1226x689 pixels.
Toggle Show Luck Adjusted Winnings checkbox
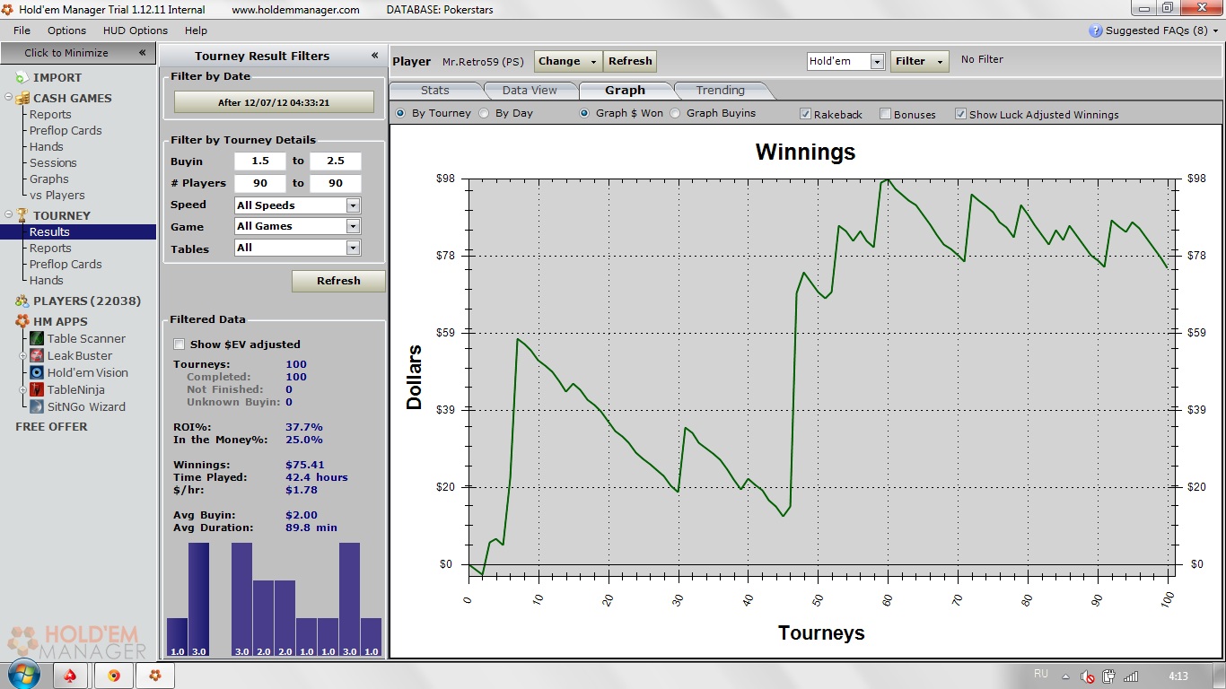click(x=960, y=114)
